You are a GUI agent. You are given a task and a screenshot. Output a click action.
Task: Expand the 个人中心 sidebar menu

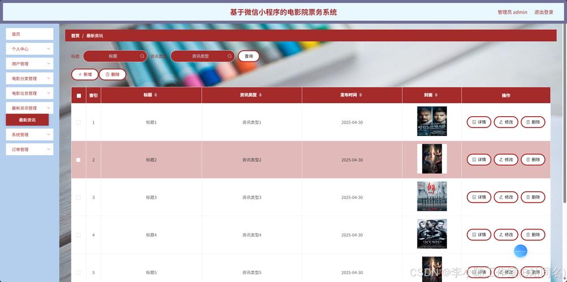(x=29, y=49)
